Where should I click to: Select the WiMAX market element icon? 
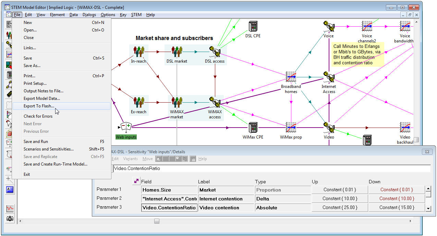click(177, 102)
